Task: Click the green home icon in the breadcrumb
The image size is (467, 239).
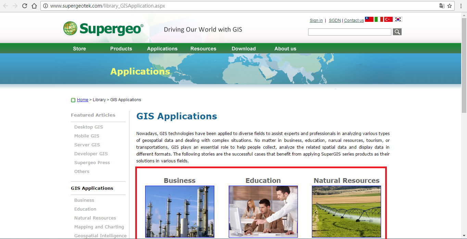Action: tap(73, 99)
